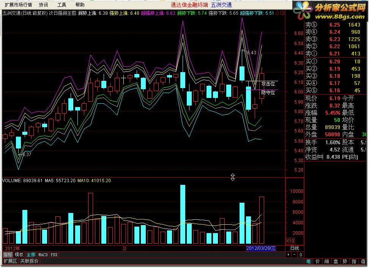Select the 值 tab in quote panel

pyautogui.click(x=363, y=262)
